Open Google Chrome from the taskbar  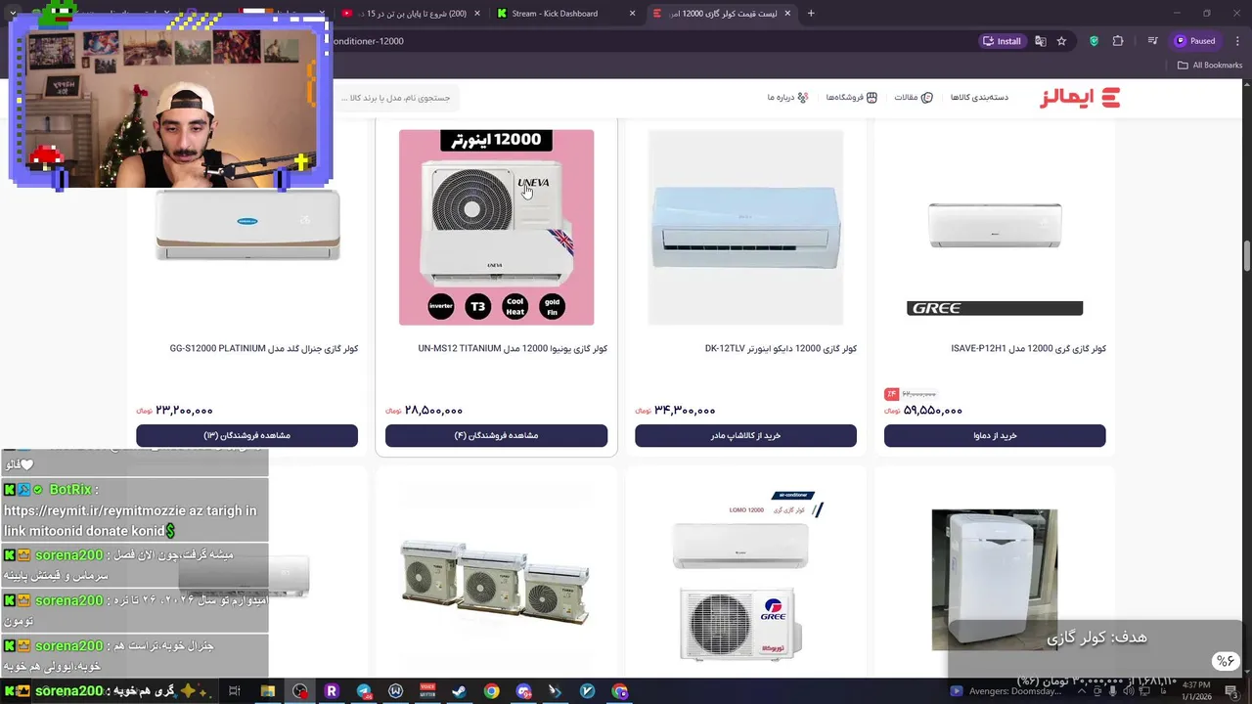[491, 691]
